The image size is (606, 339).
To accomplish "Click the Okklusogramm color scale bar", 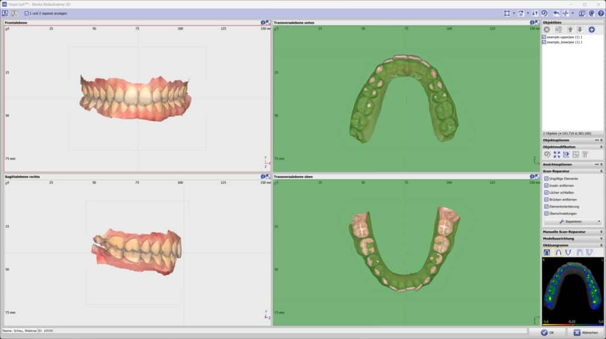I will (572, 324).
